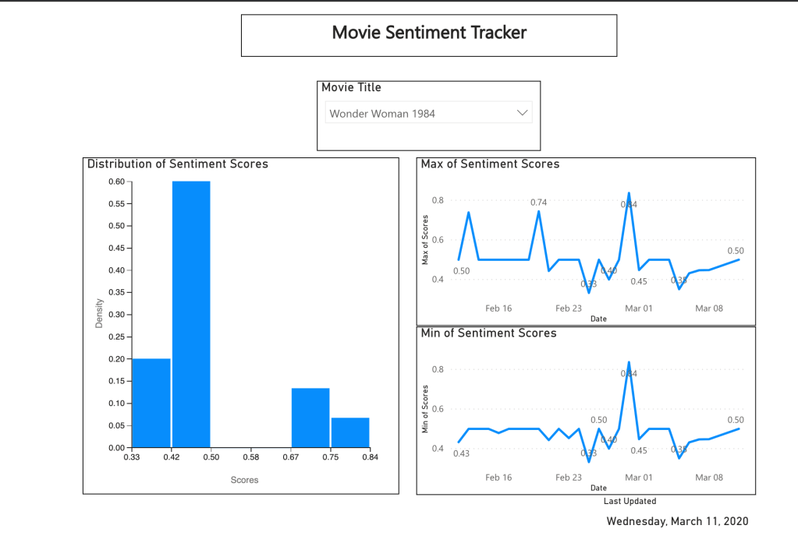Click the Last Updated label
This screenshot has height=536, width=798.
630,502
